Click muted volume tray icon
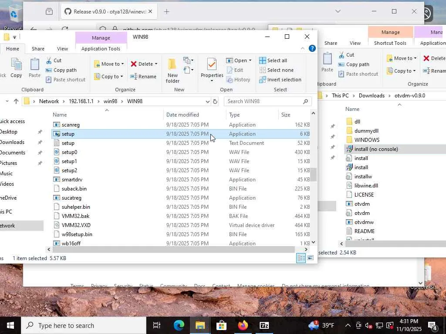The image size is (446, 334). click(368, 325)
